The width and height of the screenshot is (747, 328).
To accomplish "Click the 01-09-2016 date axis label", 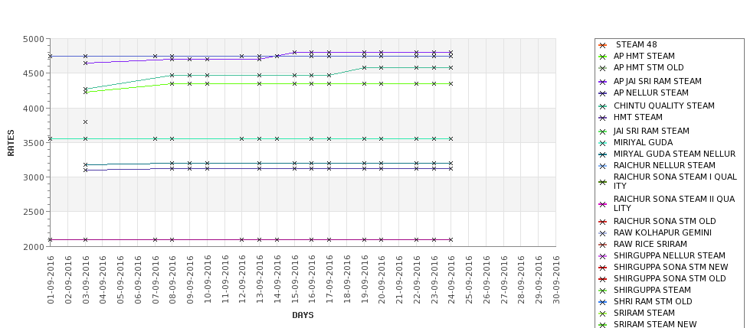I will coord(51,280).
